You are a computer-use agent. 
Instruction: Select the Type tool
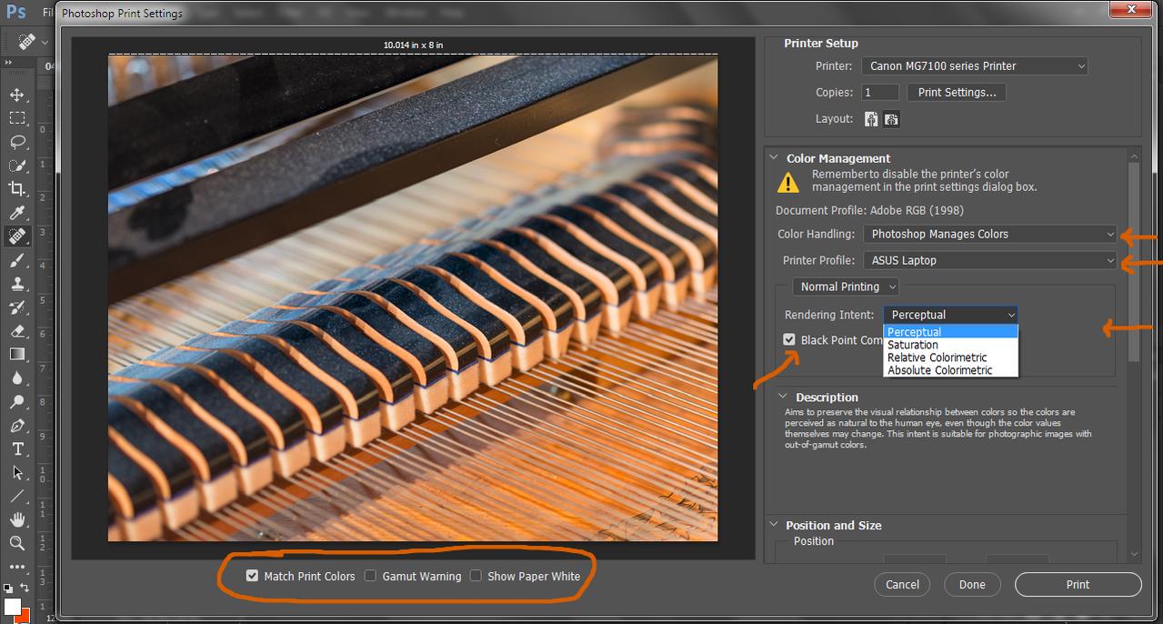pyautogui.click(x=17, y=449)
